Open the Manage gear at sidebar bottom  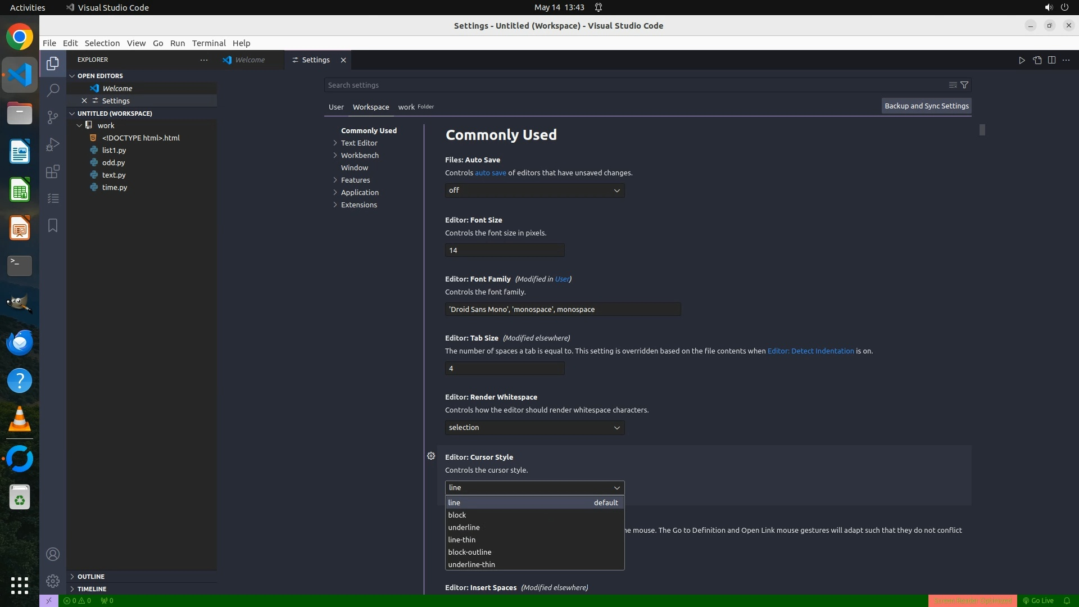coord(53,581)
